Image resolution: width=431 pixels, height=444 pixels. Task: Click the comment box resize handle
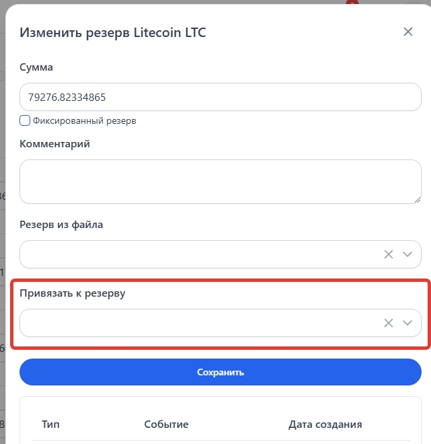pos(417,199)
